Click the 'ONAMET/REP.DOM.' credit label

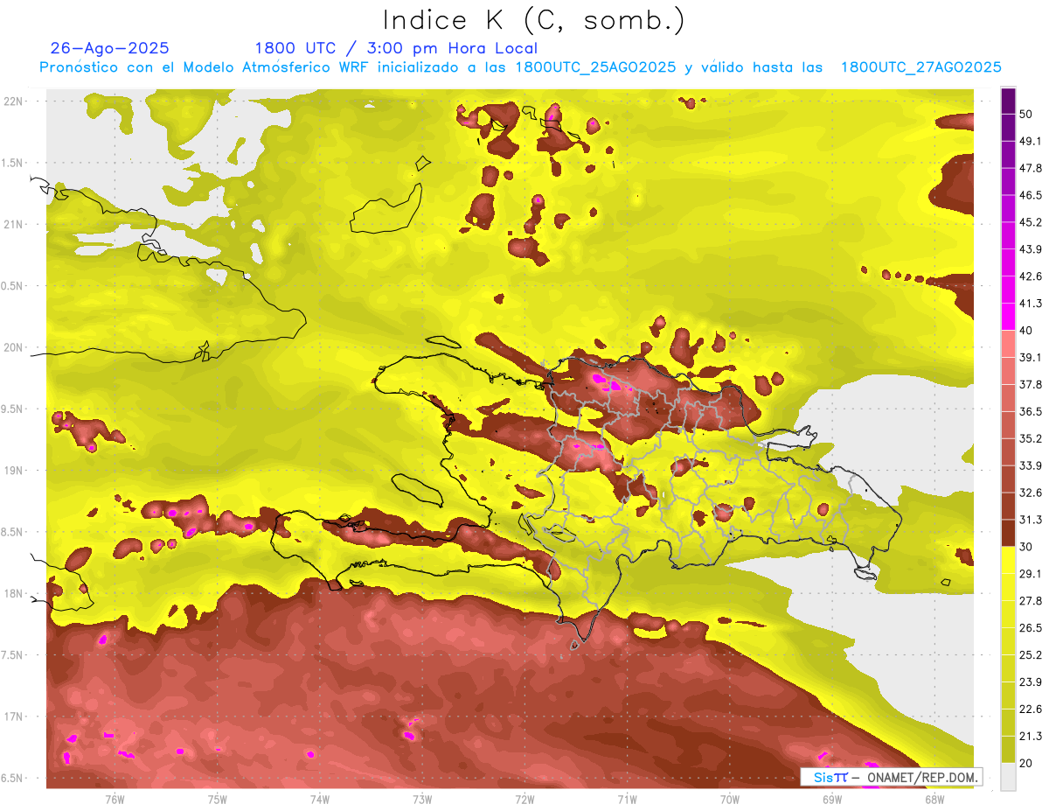920,777
